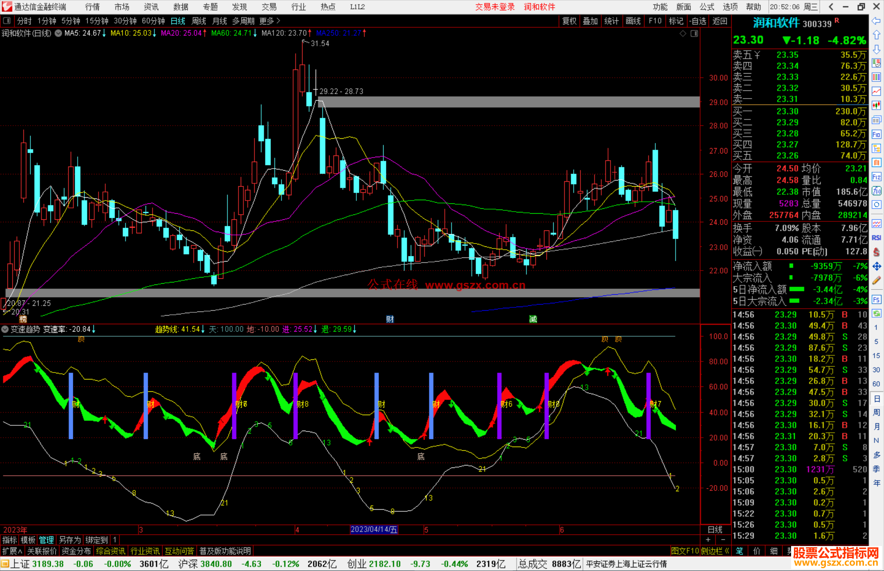Image resolution: width=884 pixels, height=571 pixels.
Task: Switch to the 周线 weekly tab
Action: point(199,21)
